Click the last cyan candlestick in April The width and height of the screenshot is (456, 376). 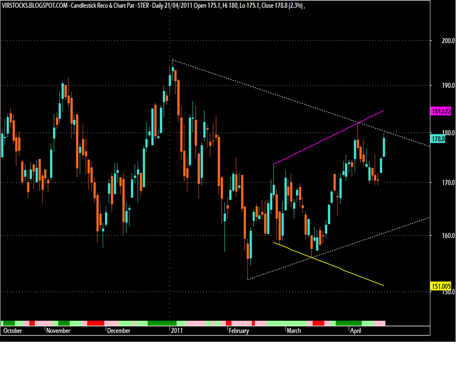click(x=384, y=147)
